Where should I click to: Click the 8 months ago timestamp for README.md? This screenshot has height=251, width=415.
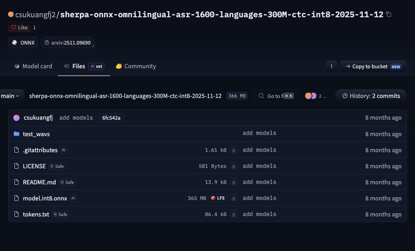click(x=383, y=182)
